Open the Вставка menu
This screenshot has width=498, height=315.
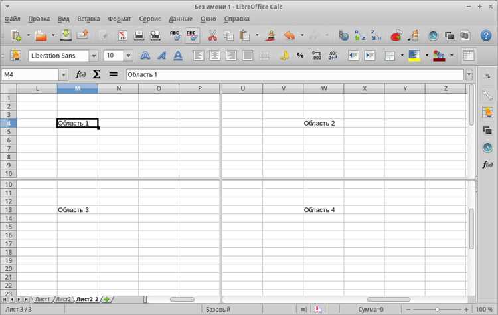click(88, 19)
